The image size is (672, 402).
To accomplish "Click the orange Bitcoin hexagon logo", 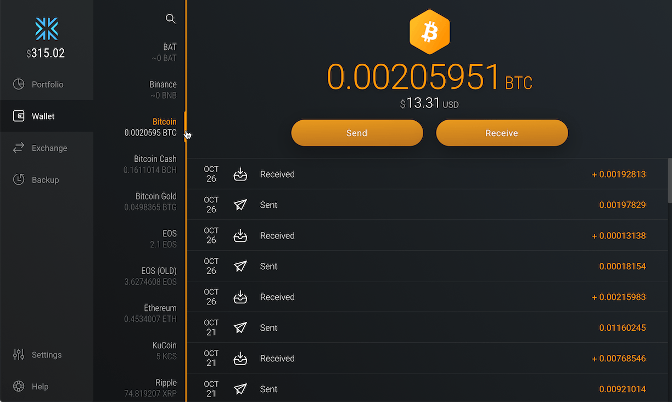I will 429,32.
